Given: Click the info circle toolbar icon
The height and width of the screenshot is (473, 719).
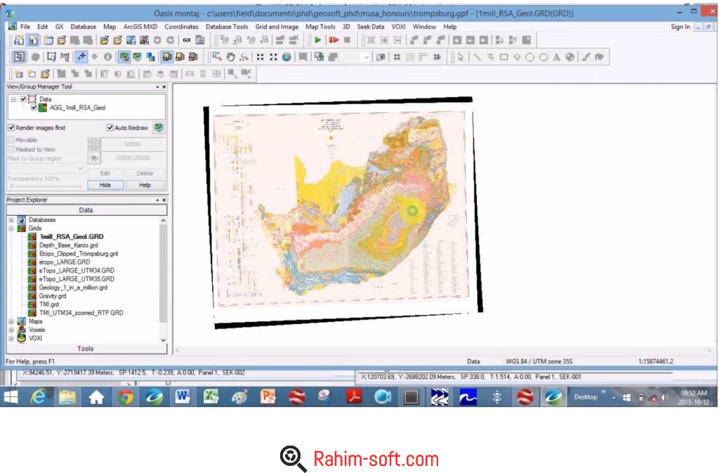Looking at the screenshot, I should [107, 57].
